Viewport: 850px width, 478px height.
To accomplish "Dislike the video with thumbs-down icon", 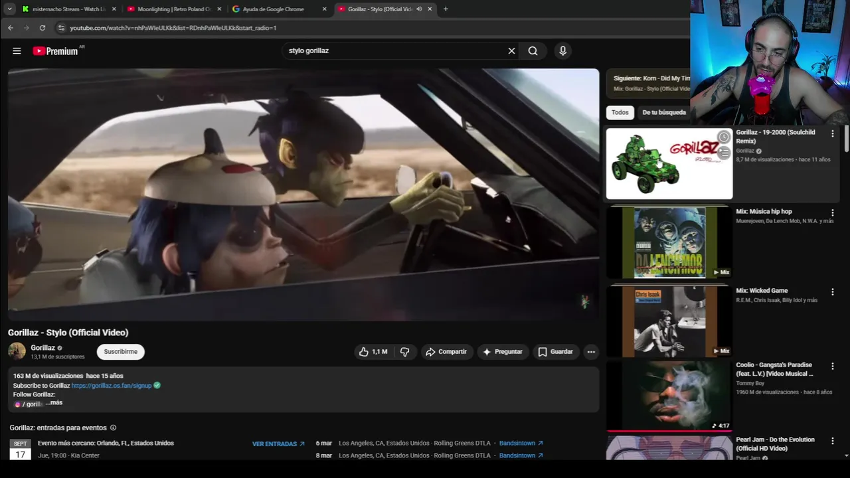I will tap(404, 352).
